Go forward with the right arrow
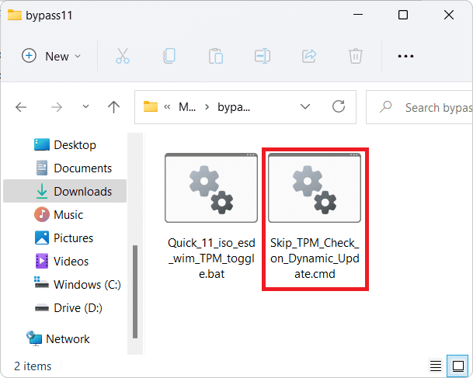 [57, 107]
